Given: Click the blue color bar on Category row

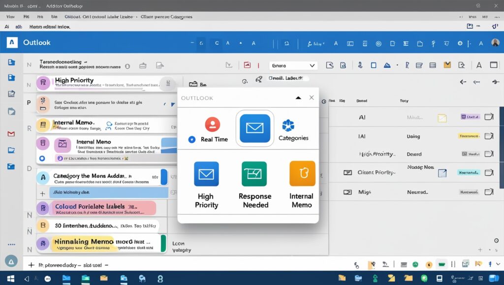Looking at the screenshot, I should (x=164, y=177).
